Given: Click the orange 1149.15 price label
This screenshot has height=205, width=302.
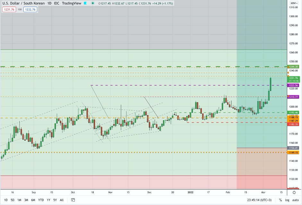Looking at the screenshot, I should (x=294, y=152).
